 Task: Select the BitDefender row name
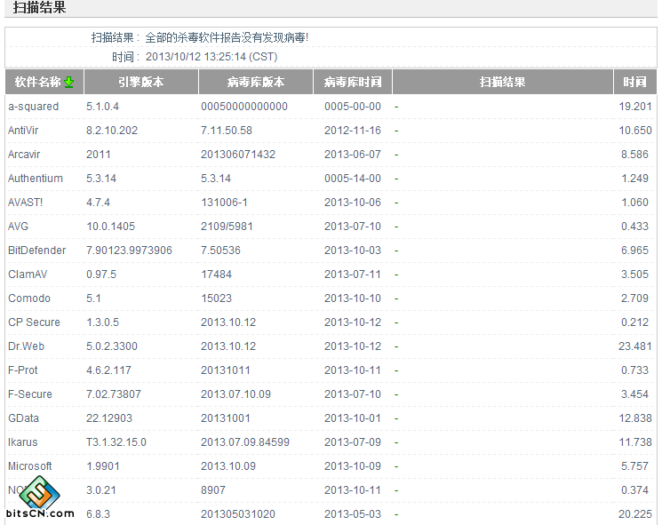pyautogui.click(x=37, y=251)
